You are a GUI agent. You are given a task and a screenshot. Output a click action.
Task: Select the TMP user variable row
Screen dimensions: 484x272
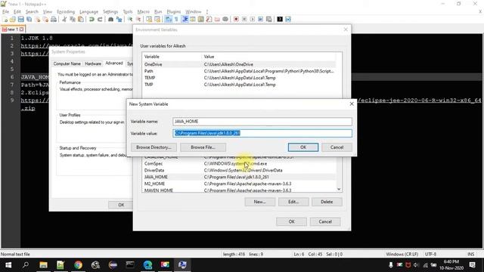239,85
